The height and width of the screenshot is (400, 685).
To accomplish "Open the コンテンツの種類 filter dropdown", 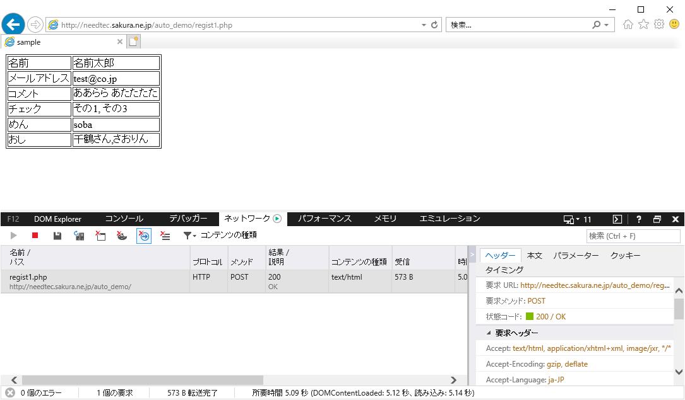I will [220, 236].
